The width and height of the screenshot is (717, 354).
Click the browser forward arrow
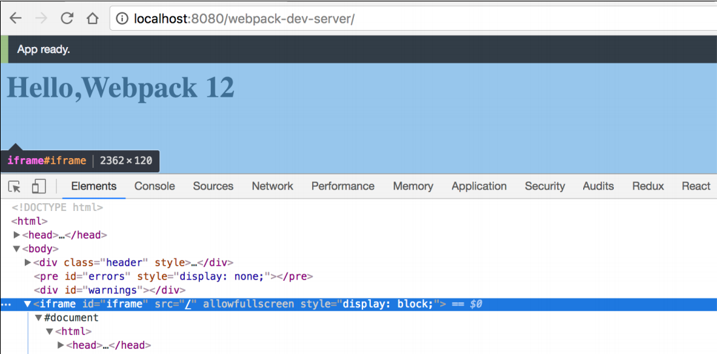point(42,18)
